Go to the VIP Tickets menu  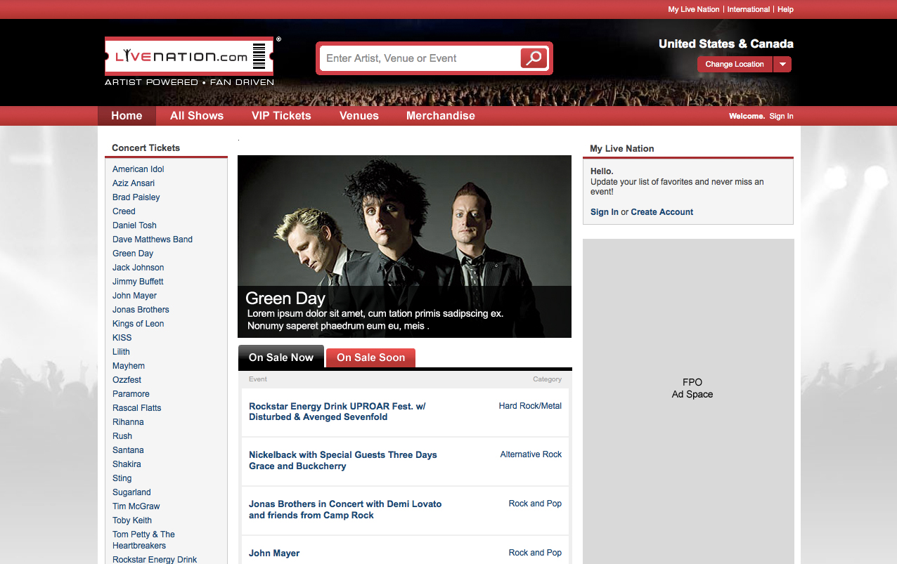[x=281, y=116]
